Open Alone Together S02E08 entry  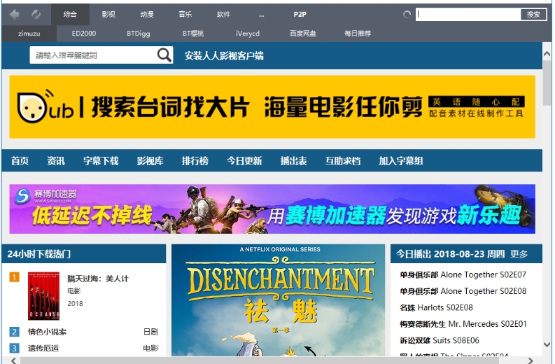click(463, 291)
